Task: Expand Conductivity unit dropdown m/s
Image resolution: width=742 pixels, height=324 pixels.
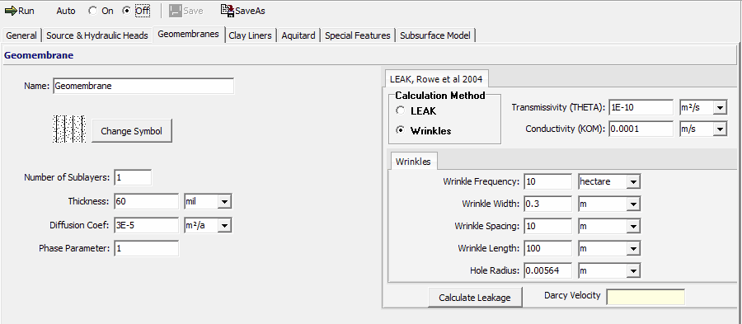Action: tap(703, 128)
